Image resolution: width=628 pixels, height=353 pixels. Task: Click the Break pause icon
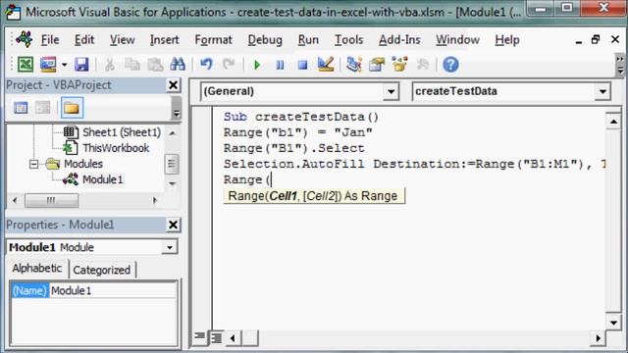(x=280, y=65)
